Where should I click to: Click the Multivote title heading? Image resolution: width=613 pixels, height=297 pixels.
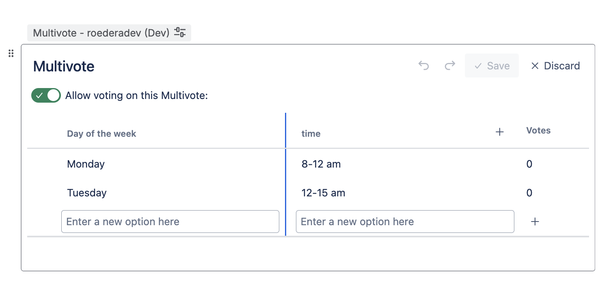point(64,66)
